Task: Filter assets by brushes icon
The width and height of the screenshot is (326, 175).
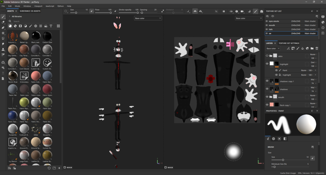Action: (x=30, y=26)
